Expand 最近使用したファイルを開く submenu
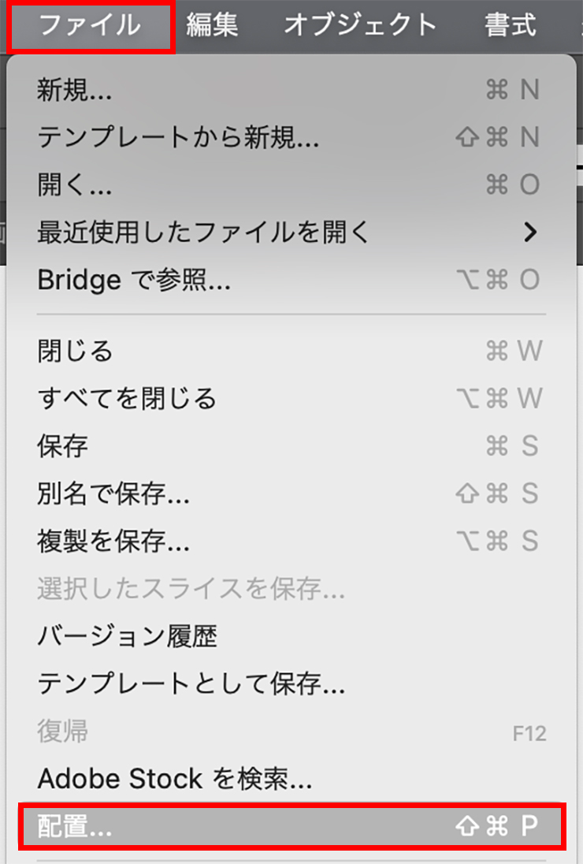 tap(203, 232)
